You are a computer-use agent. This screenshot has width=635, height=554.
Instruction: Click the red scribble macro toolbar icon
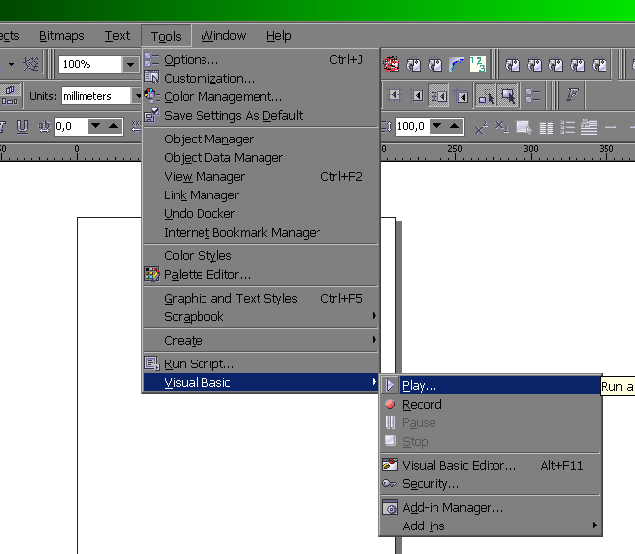click(x=391, y=64)
